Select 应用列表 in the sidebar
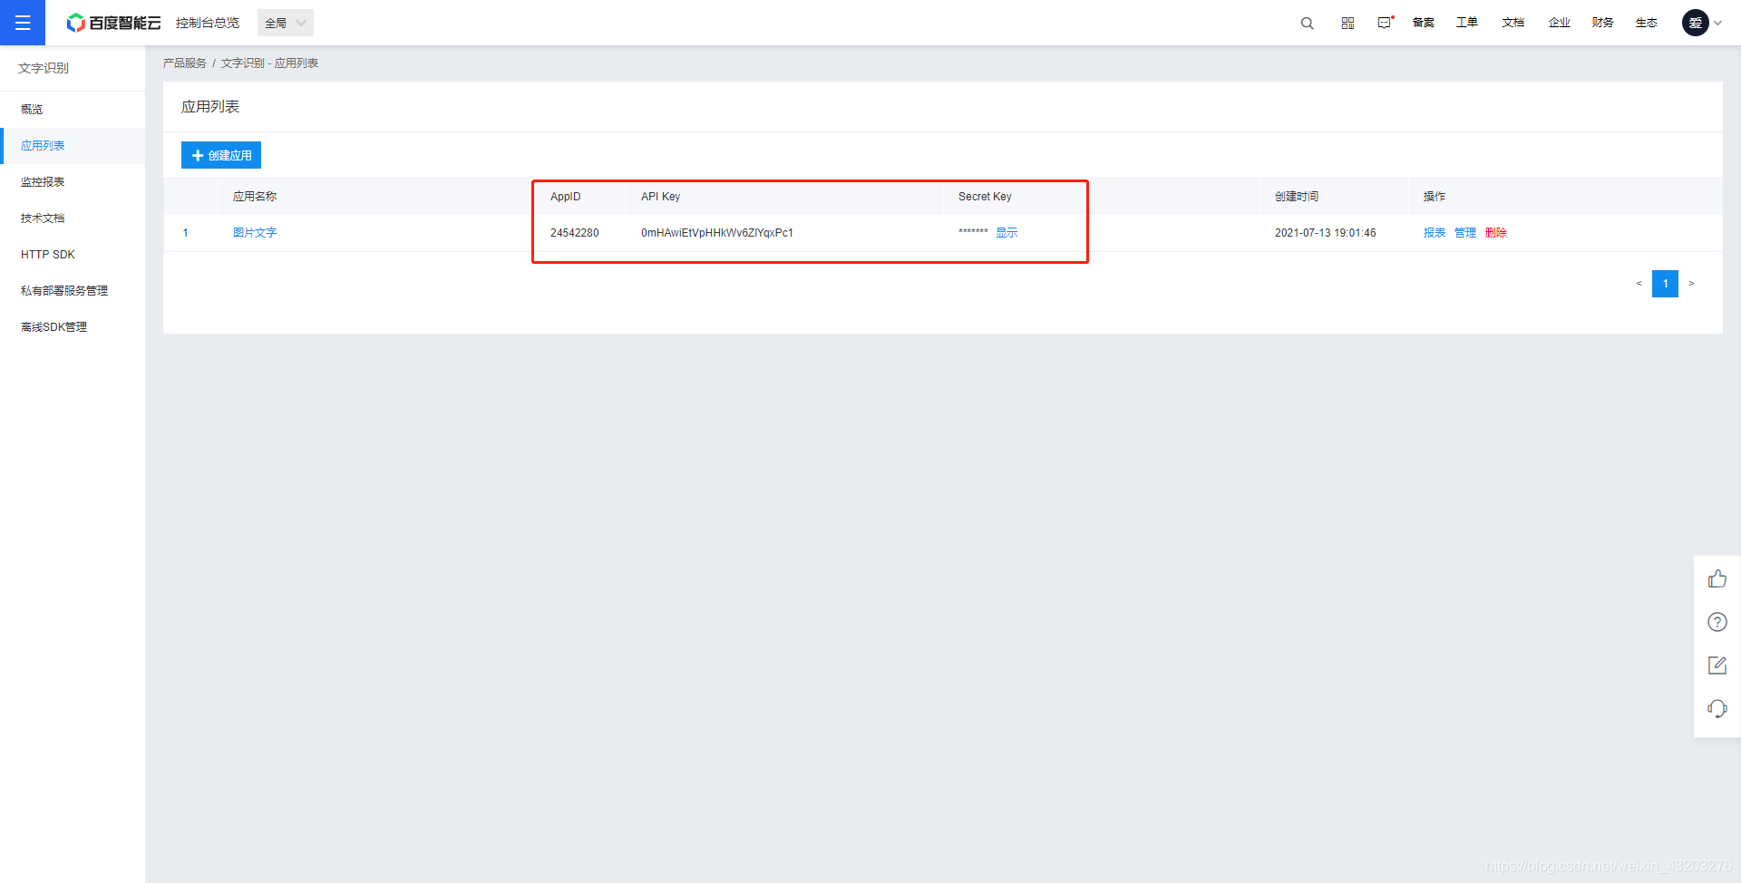Screen dimensions: 1741x883 point(73,145)
